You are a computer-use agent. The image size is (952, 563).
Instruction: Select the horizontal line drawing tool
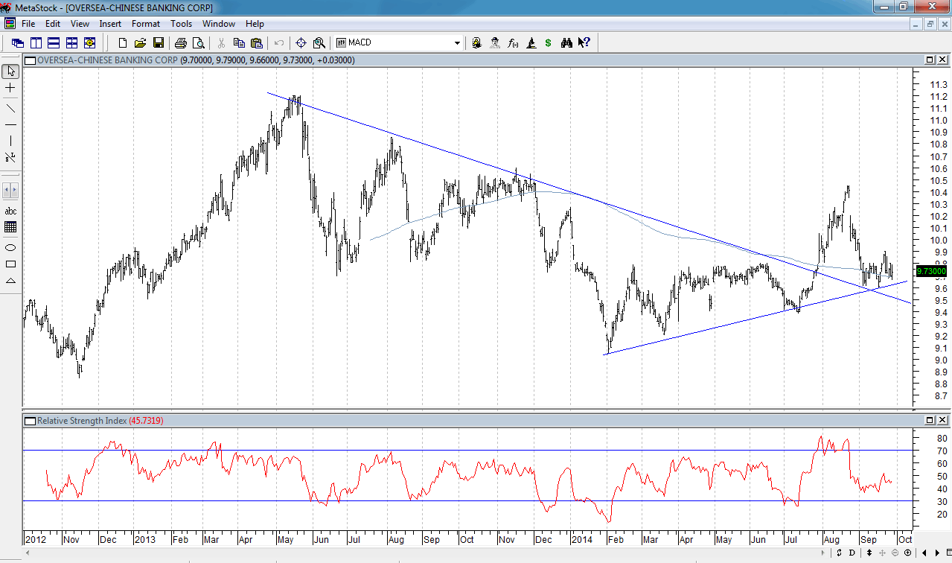pos(10,124)
